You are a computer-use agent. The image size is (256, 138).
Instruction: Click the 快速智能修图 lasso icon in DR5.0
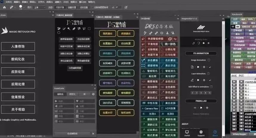pyautogui.click(x=143, y=39)
